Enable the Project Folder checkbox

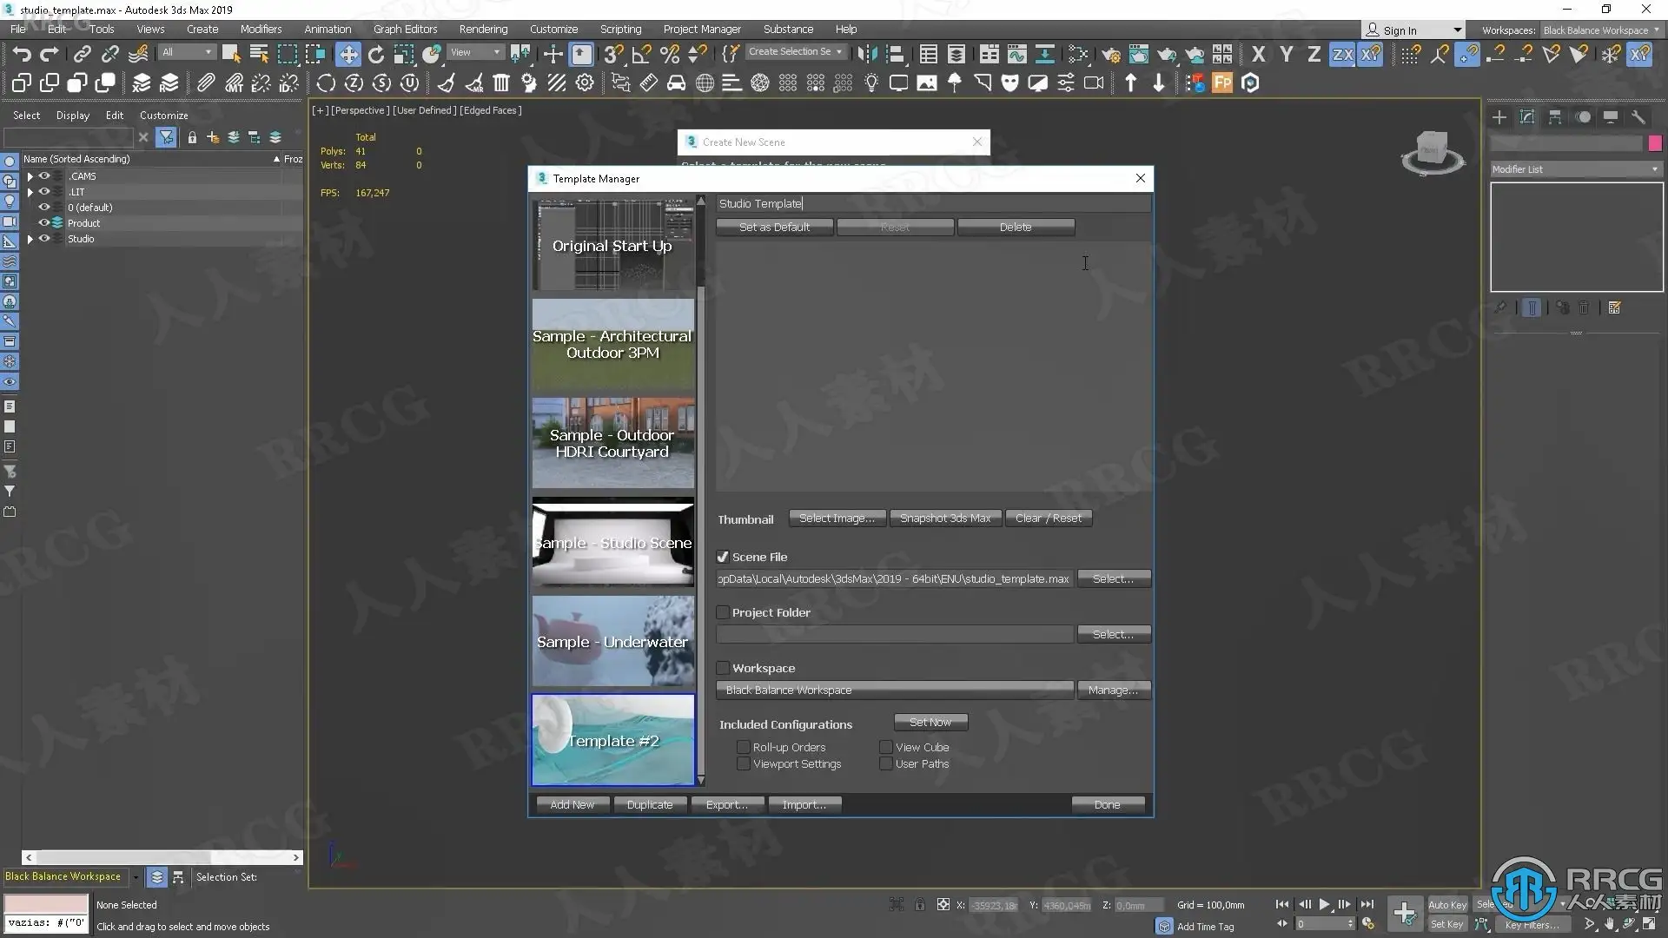723,612
